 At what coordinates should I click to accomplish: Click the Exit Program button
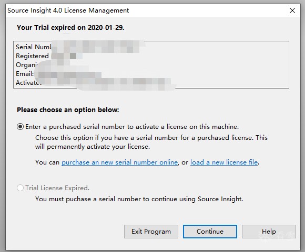coord(151,232)
